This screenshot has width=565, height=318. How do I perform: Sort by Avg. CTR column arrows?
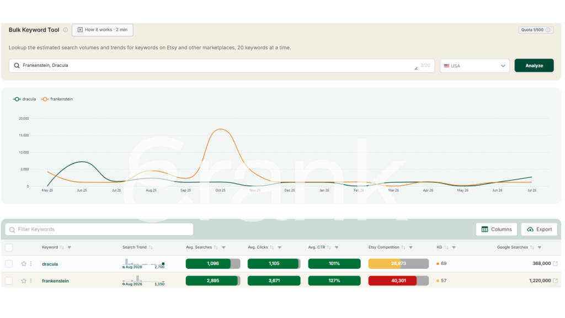[x=329, y=247]
